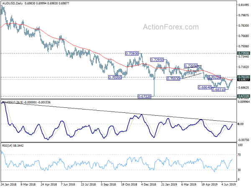Select the 0.72950 price annotation box
251x188 pixels.
click(x=157, y=60)
